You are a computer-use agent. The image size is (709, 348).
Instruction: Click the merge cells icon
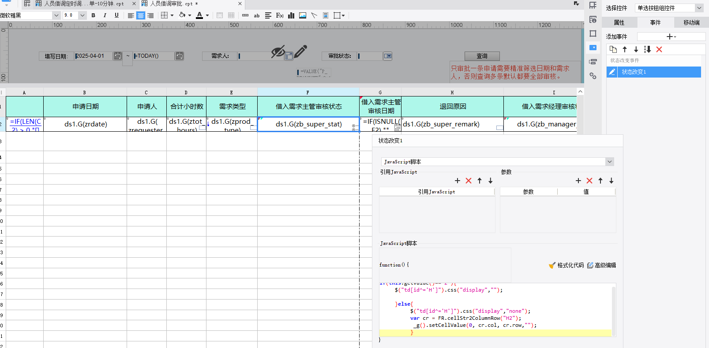220,15
